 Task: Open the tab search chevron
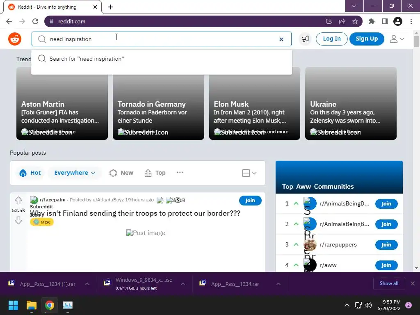354,6
